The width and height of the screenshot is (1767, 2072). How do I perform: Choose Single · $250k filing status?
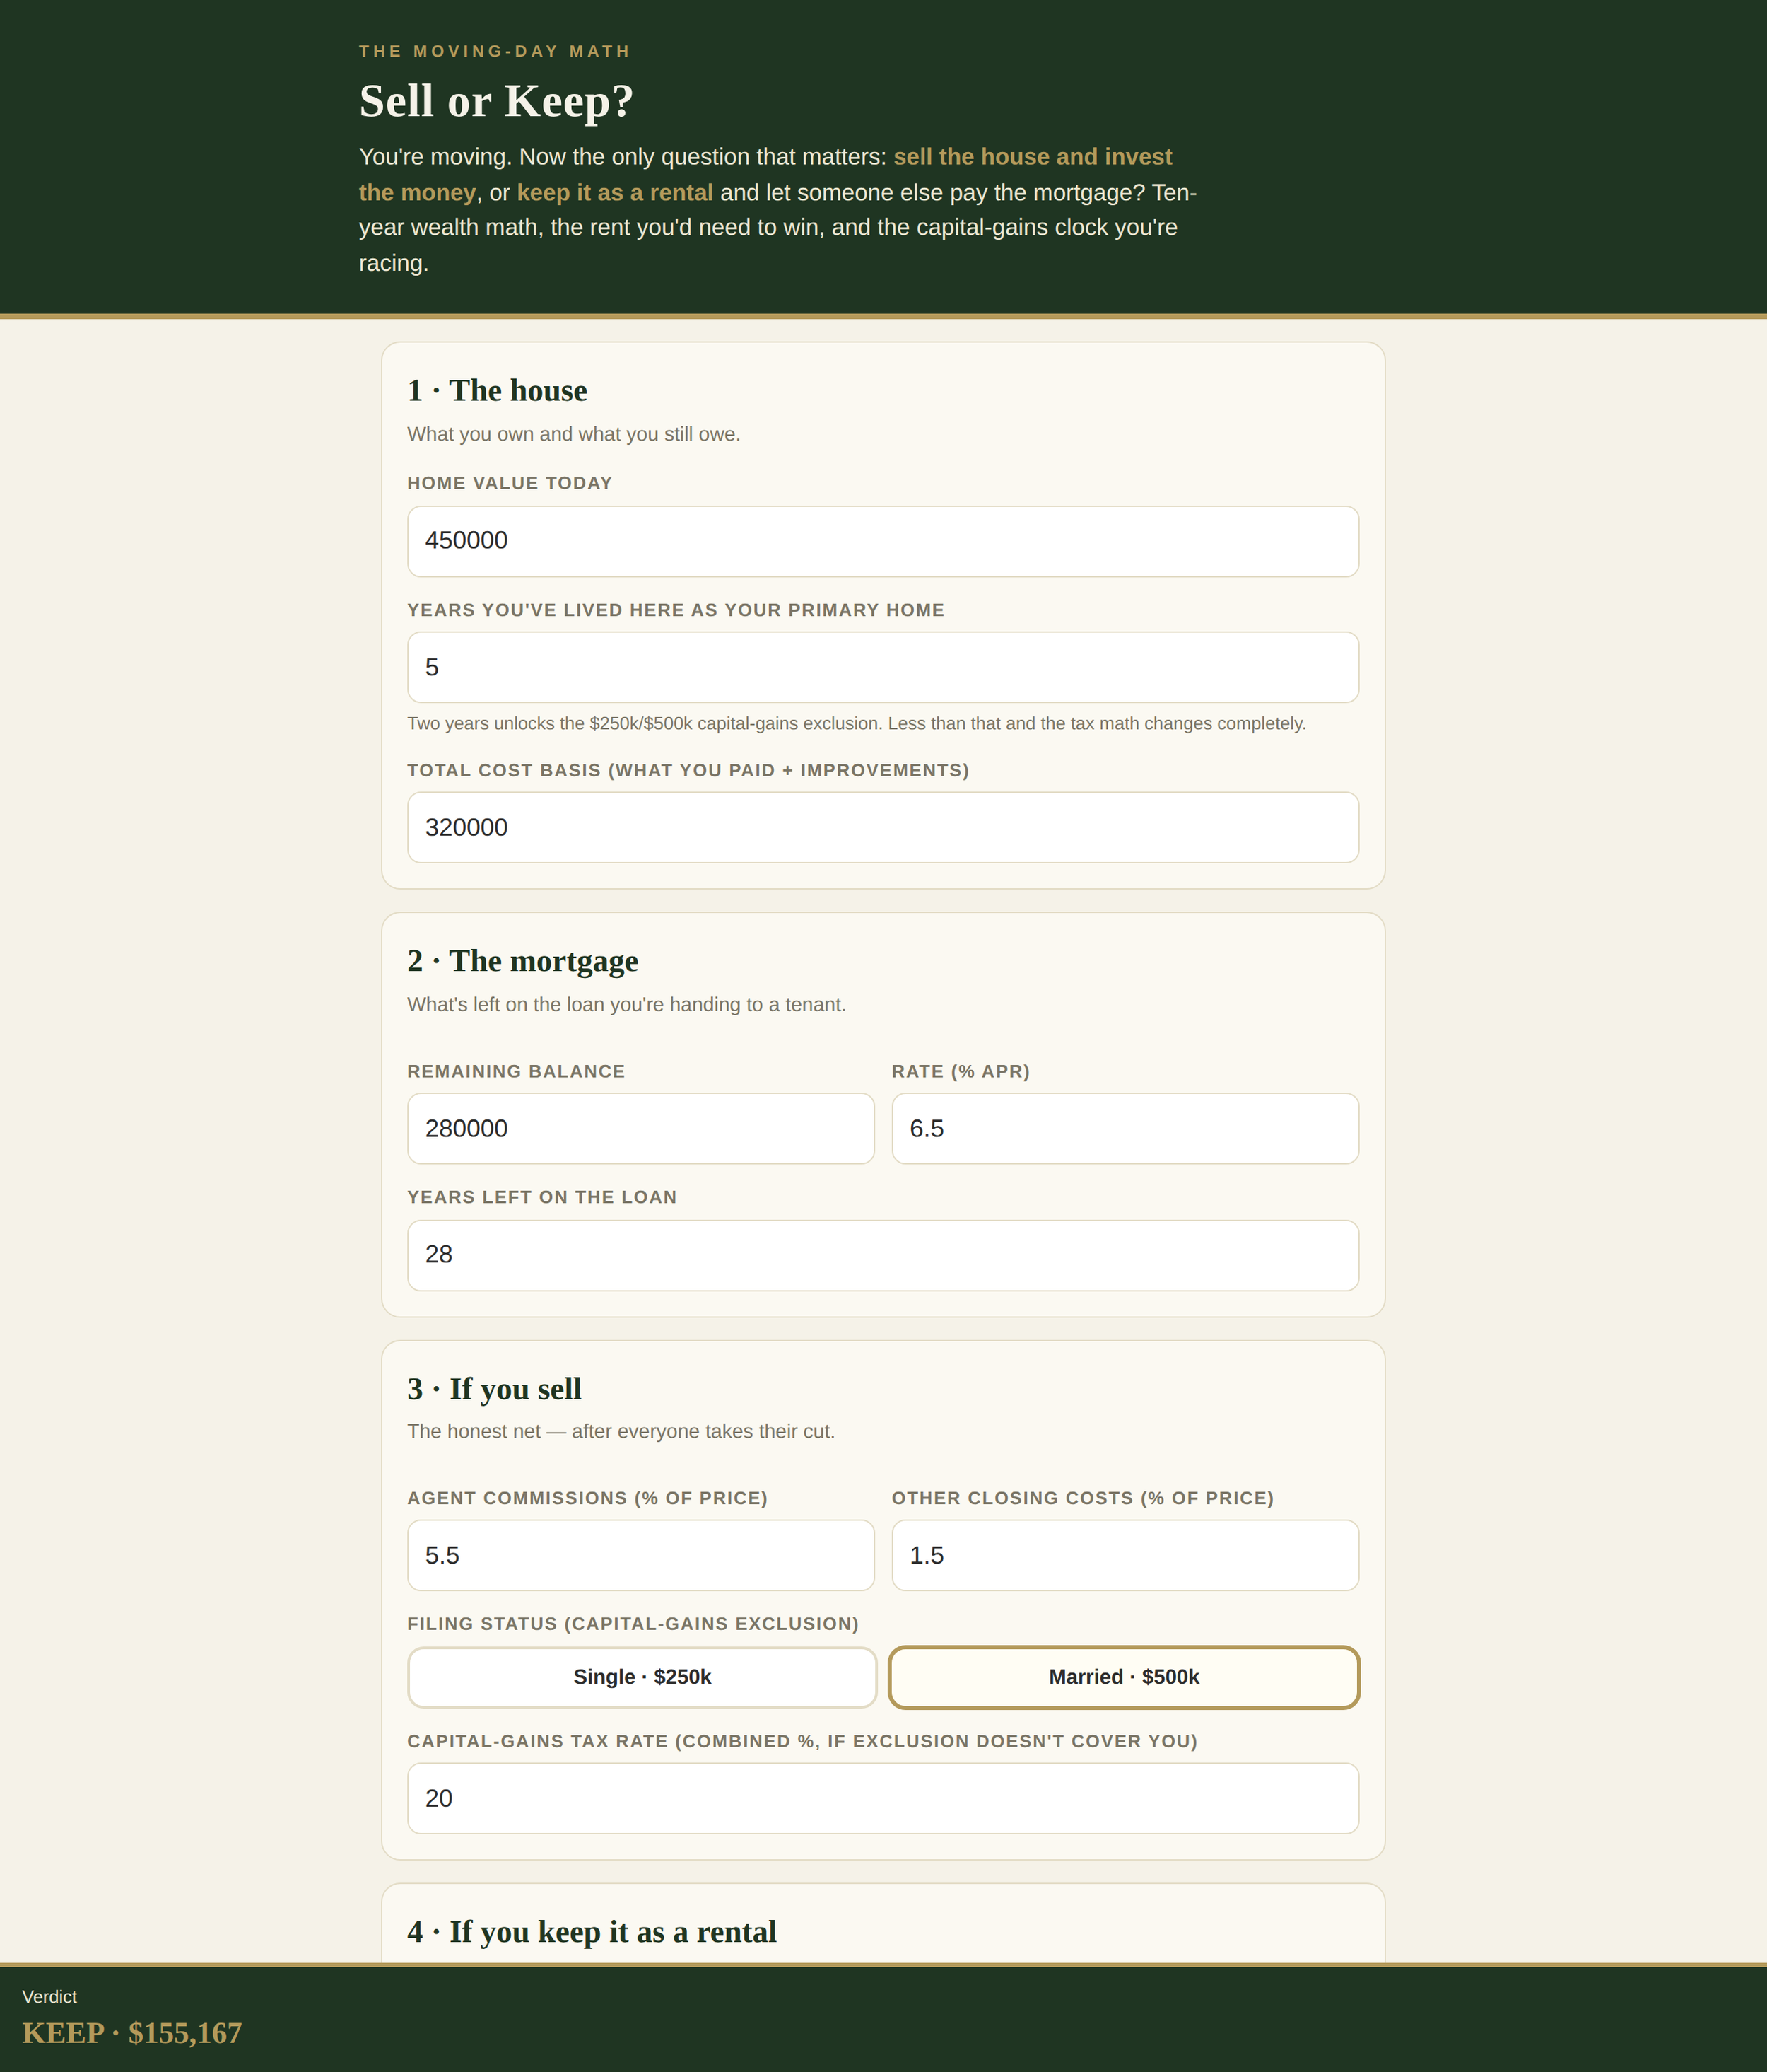(642, 1677)
